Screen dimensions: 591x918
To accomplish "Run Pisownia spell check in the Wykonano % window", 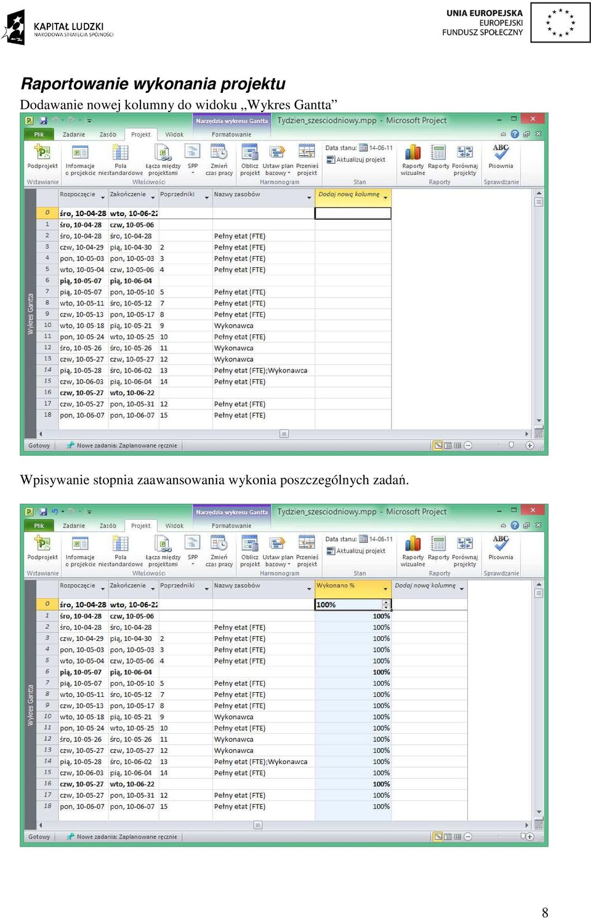I will [501, 547].
